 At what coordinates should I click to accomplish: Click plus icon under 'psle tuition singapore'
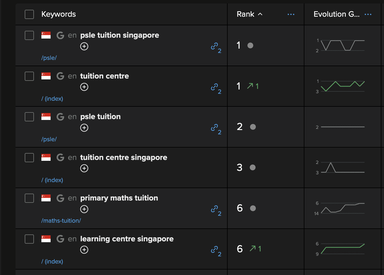pyautogui.click(x=84, y=46)
